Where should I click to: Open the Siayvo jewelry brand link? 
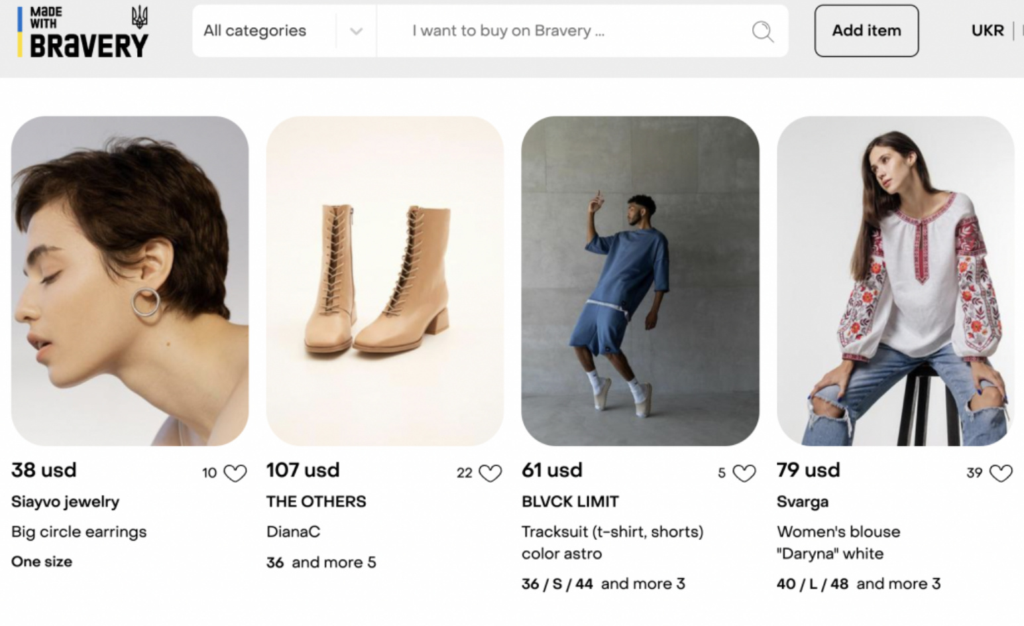(65, 502)
